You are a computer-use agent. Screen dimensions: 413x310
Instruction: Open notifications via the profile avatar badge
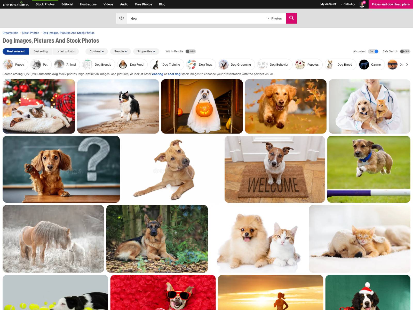[362, 3]
